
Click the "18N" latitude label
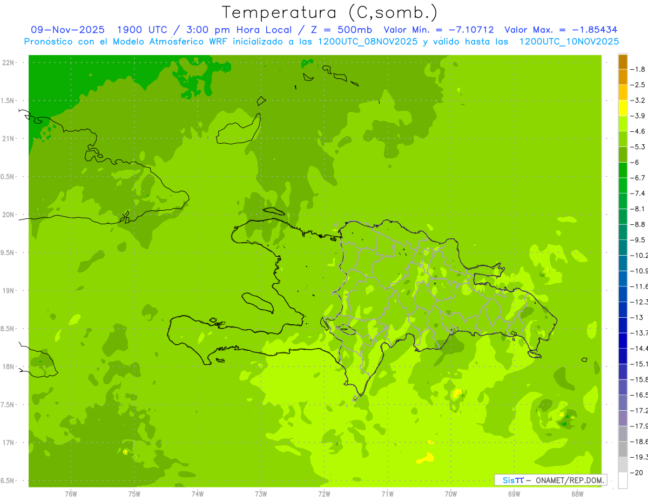(8, 366)
